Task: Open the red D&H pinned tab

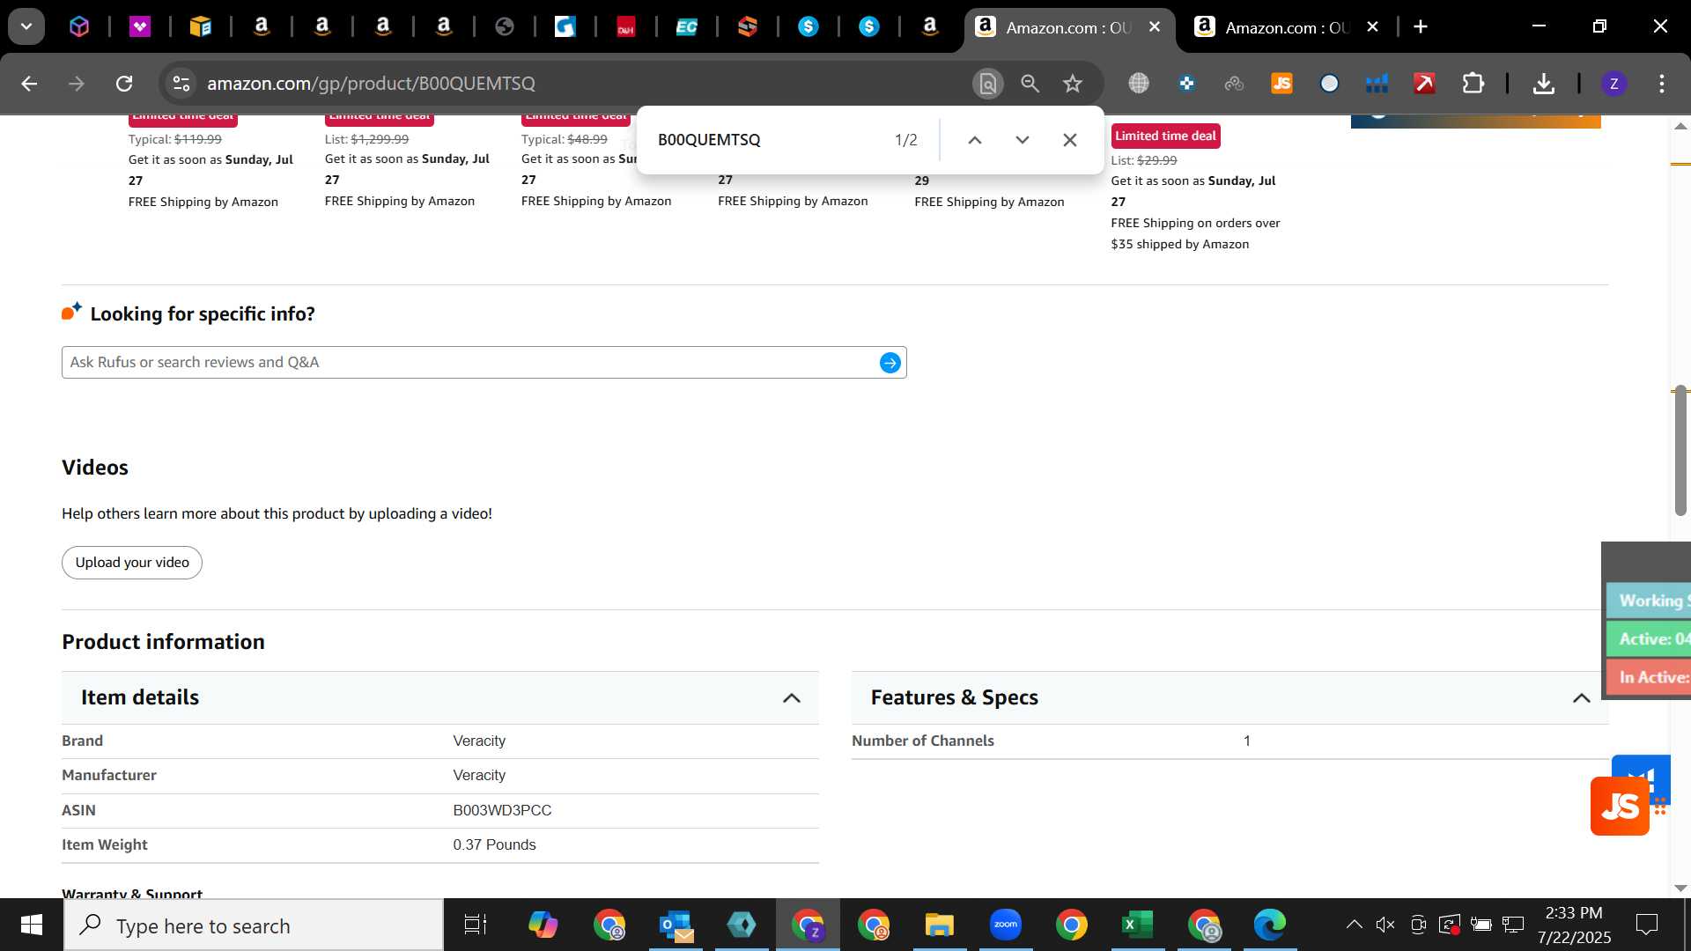Action: 626,27
